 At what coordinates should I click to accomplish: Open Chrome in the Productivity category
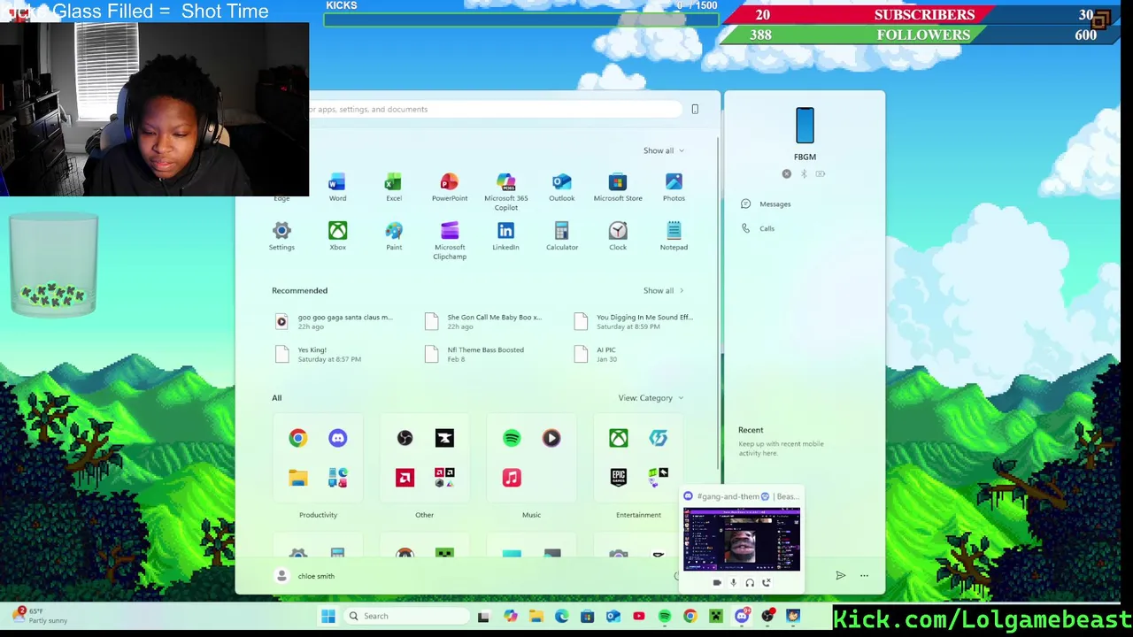297,438
